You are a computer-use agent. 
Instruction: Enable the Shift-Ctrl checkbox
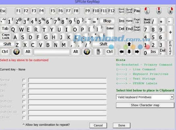pyautogui.click(x=24, y=102)
